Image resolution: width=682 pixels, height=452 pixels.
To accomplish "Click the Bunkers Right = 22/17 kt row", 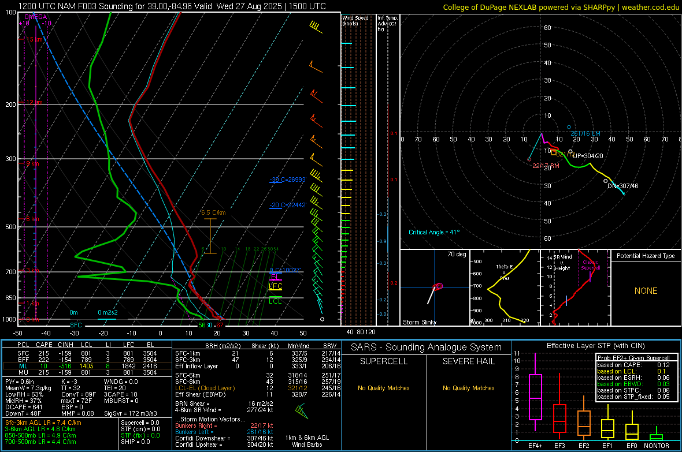I will [x=224, y=425].
